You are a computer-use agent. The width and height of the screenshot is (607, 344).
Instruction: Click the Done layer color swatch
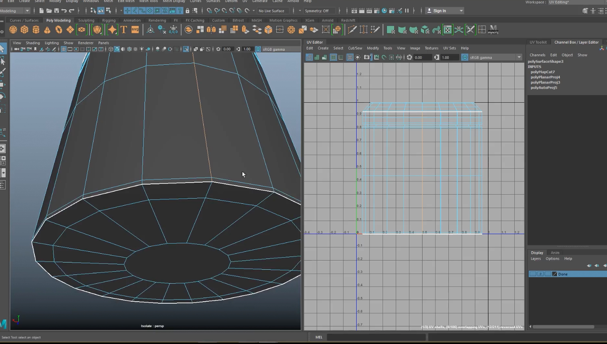point(555,274)
